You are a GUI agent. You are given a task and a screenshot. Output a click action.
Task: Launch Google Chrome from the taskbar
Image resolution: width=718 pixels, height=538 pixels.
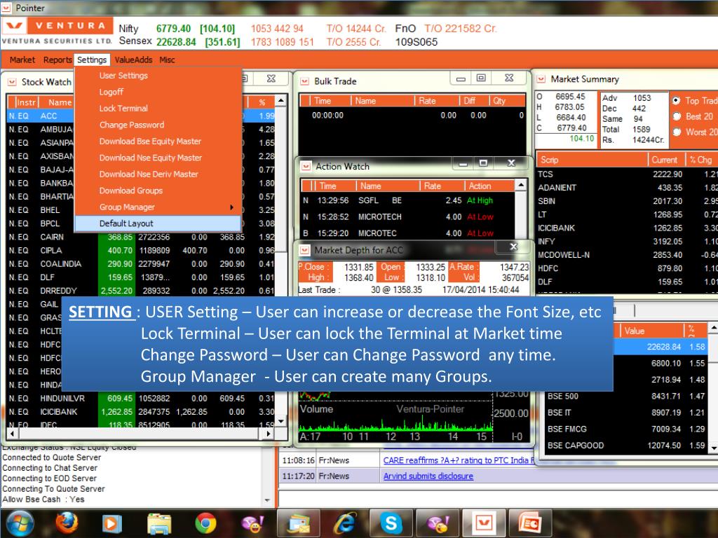(x=205, y=523)
